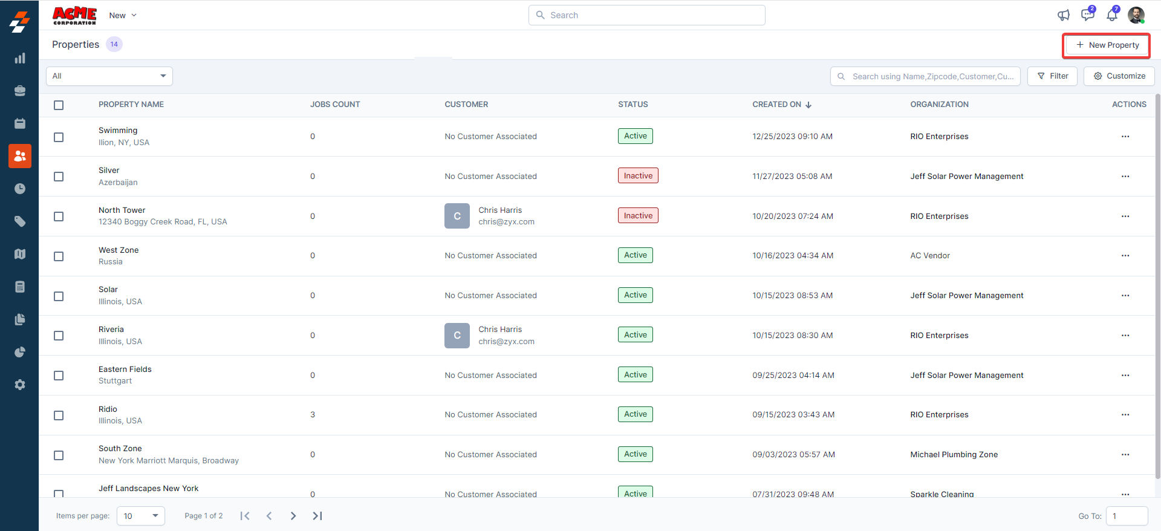Click the Go To page input

tap(1127, 516)
